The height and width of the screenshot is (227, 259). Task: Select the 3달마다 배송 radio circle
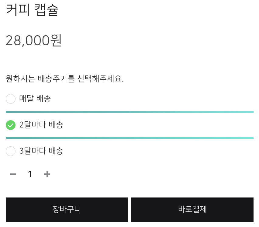coord(11,151)
